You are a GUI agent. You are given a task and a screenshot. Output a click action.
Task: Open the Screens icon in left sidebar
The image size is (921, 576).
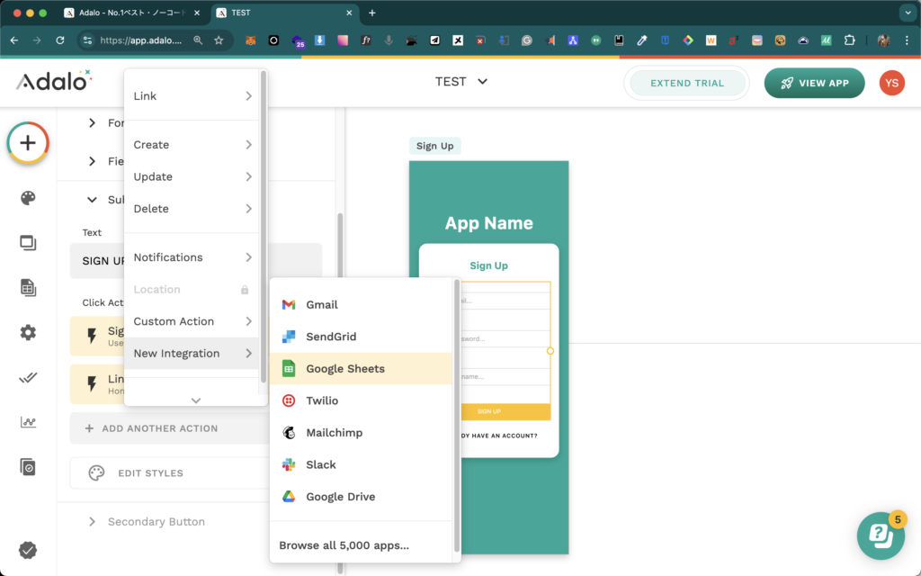(28, 242)
